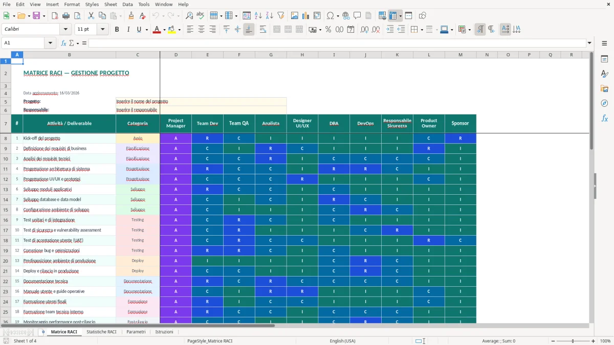Click the Insert Image icon
Viewport: 614px width, 345px height.
[x=295, y=16]
